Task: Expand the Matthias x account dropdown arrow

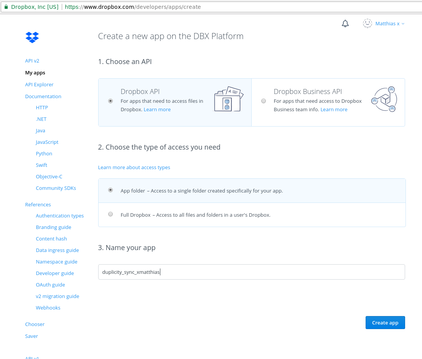Action: 403,24
